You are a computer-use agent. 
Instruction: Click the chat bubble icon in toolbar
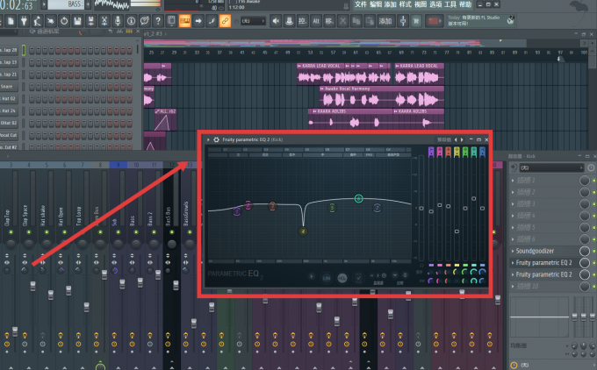[144, 21]
